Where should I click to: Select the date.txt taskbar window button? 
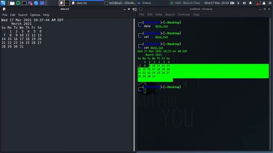pyautogui.click(x=87, y=3)
